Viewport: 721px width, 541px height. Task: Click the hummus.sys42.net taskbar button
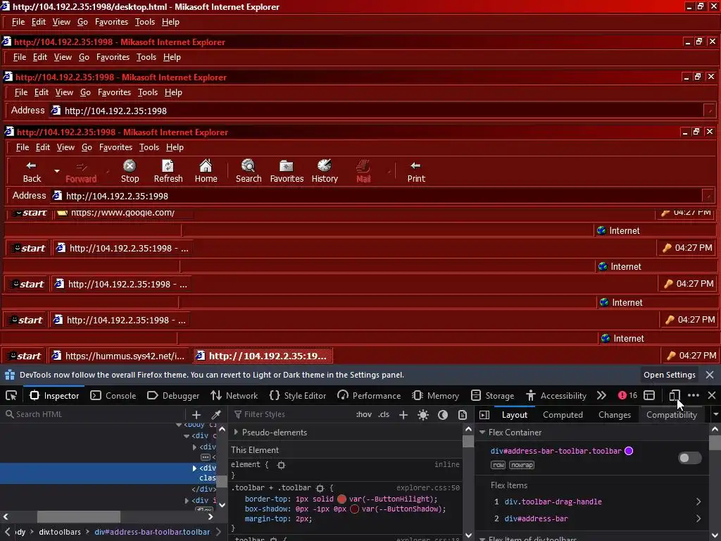(119, 356)
